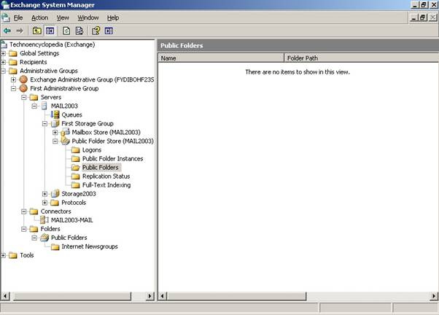Expand the Storage2003 storage group

(44, 194)
